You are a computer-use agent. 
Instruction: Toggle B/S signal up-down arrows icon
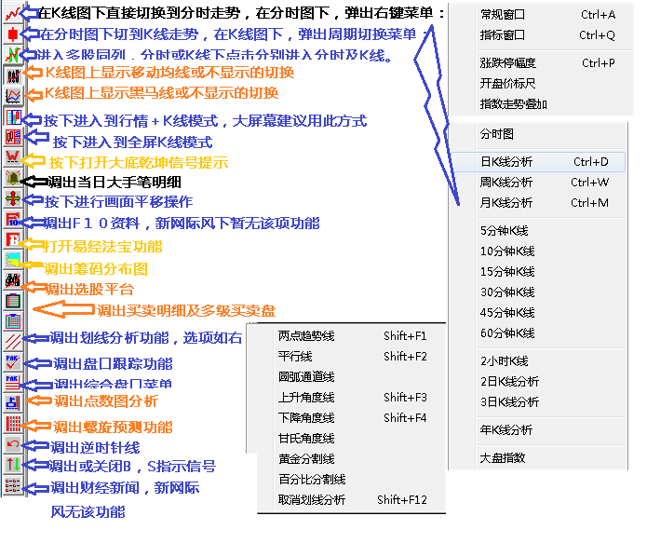(x=13, y=465)
